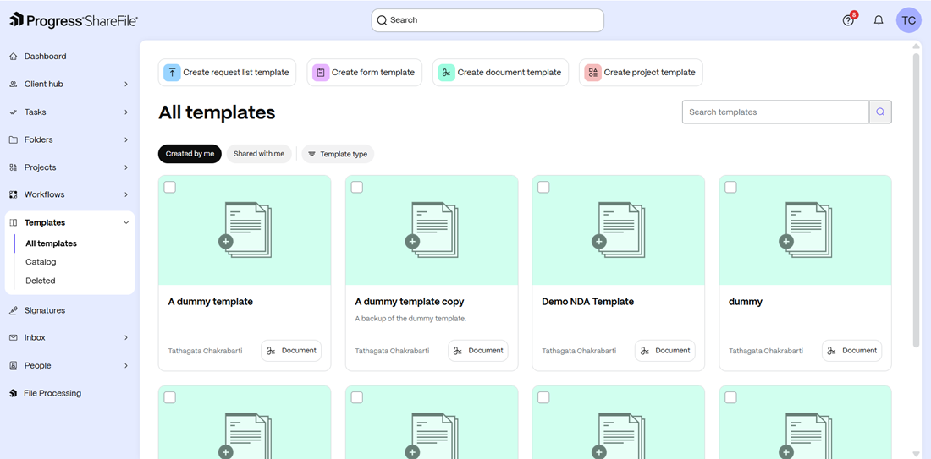Click the Inbox envelope icon

coord(14,337)
